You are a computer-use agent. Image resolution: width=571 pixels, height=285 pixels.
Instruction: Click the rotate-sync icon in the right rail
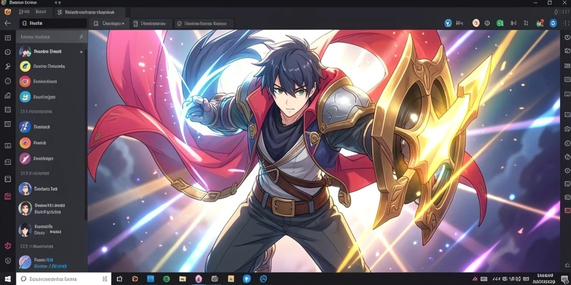point(567,51)
